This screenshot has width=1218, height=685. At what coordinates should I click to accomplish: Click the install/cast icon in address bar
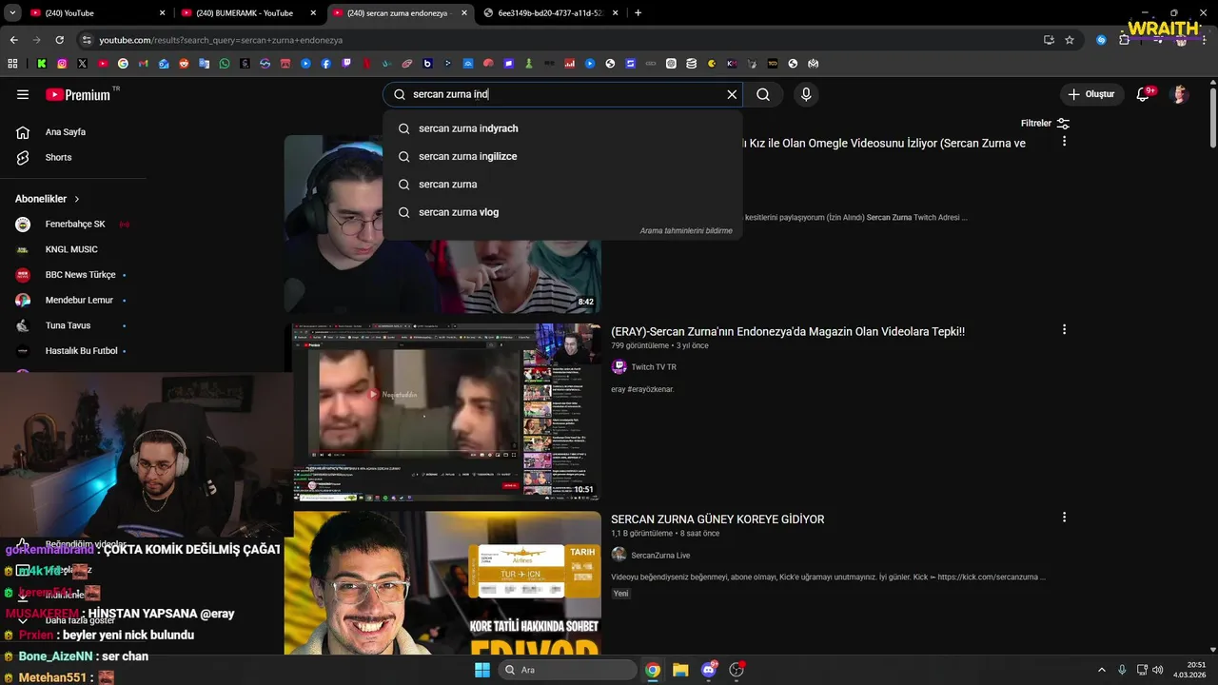1049,40
